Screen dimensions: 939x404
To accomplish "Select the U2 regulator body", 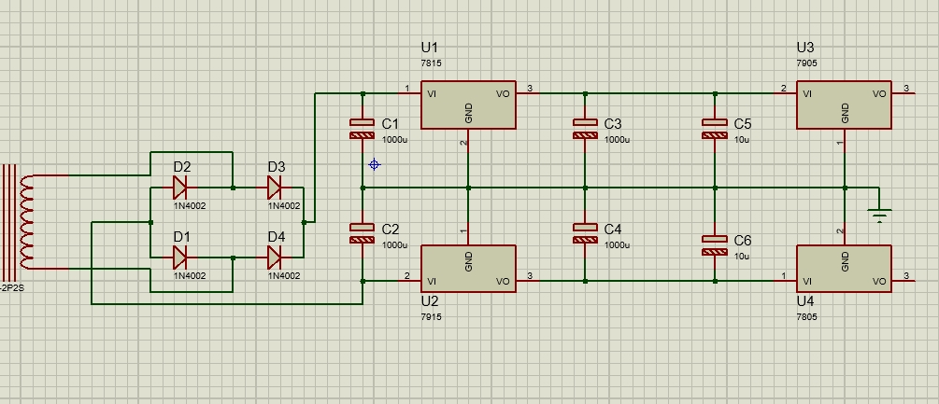I will [468, 269].
